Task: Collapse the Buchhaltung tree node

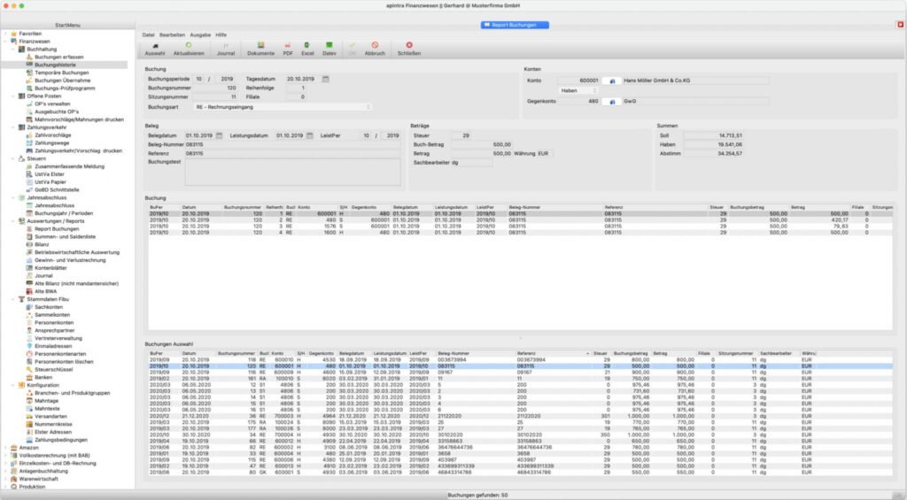Action: pos(13,50)
